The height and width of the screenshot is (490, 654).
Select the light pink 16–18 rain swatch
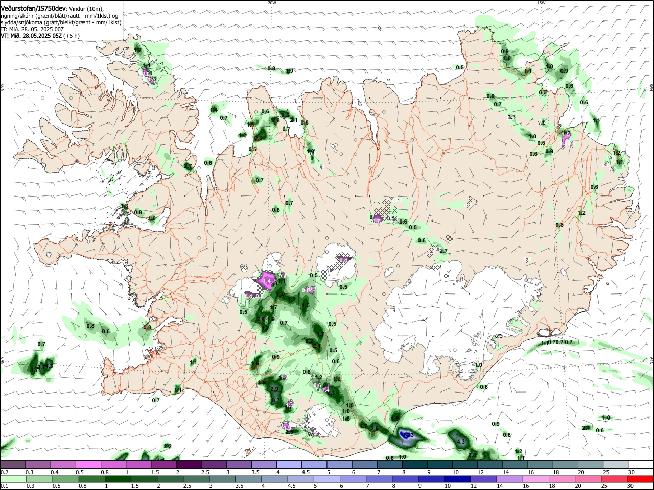pyautogui.click(x=536, y=479)
